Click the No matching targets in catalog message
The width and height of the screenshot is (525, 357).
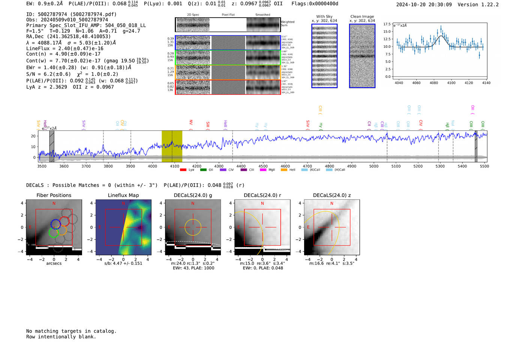coord(71,331)
